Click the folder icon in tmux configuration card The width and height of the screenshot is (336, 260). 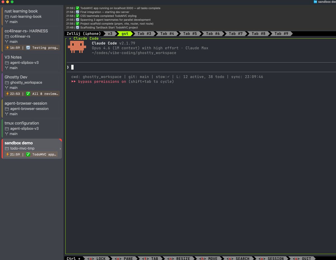point(7,129)
